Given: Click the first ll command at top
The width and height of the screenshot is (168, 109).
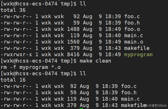Looking at the screenshot, I should pyautogui.click(x=83, y=4).
